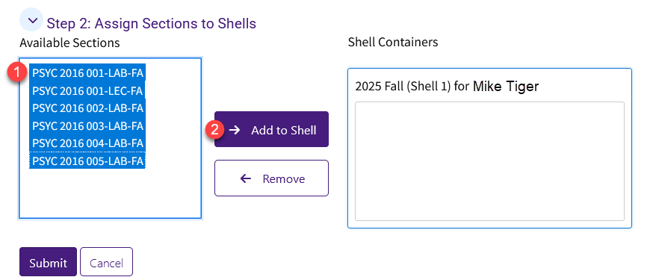Image resolution: width=650 pixels, height=277 pixels.
Task: Submit the section assignments
Action: (x=48, y=261)
